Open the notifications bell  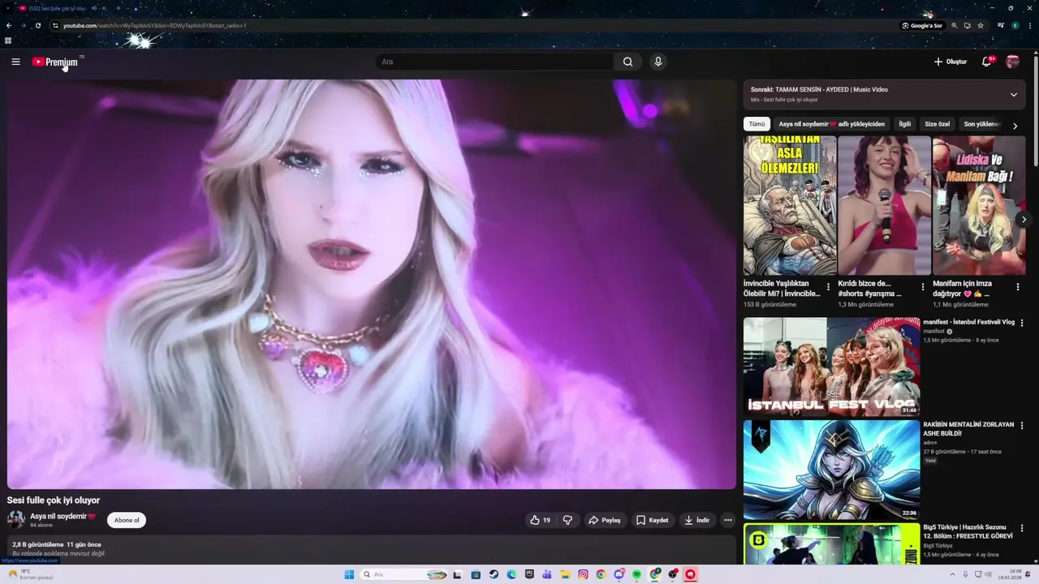coord(986,62)
